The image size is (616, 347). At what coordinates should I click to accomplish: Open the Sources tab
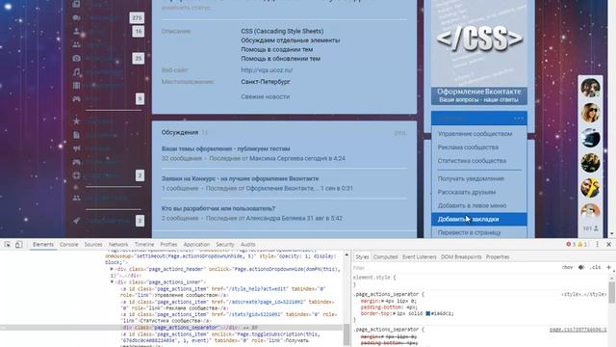[x=93, y=244]
